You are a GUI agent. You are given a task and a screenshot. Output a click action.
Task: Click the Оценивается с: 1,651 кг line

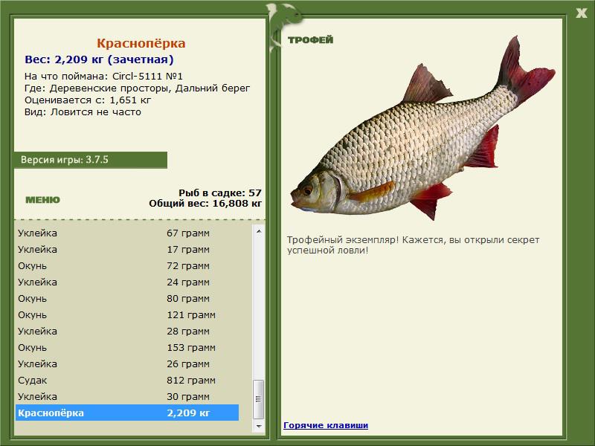click(88, 100)
